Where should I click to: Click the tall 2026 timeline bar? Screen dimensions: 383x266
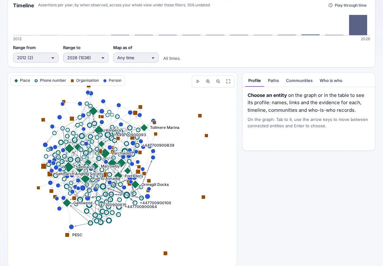(x=358, y=25)
